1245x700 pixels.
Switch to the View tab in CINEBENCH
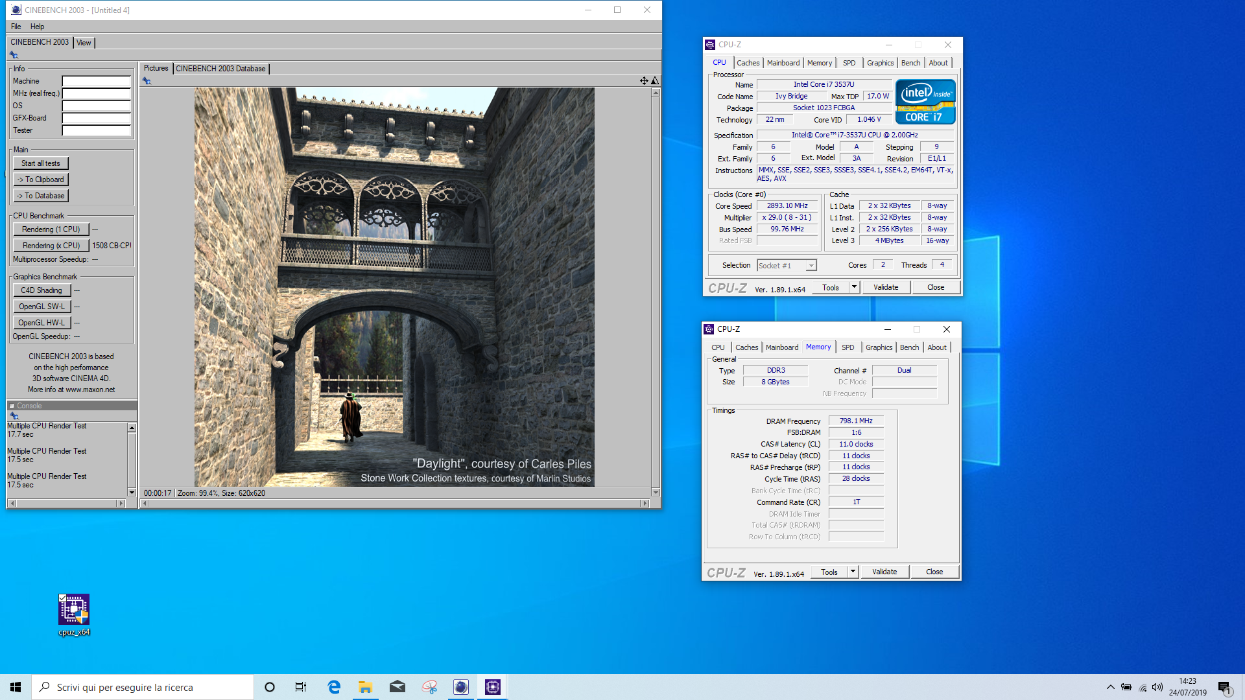point(84,43)
